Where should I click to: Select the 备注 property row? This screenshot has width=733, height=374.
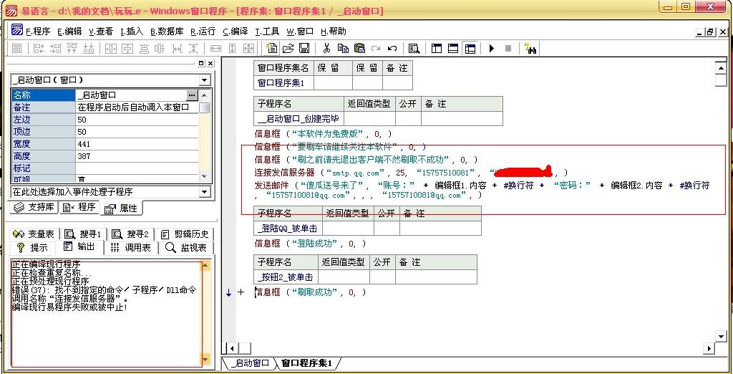[x=105, y=107]
